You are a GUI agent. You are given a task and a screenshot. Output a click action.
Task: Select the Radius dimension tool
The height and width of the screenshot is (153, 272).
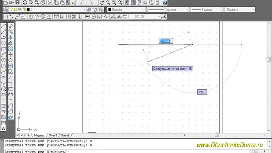[x=31, y=17]
